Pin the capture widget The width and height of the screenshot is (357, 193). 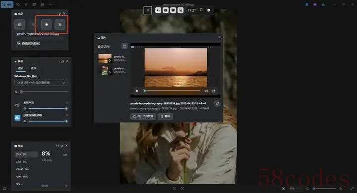click(59, 14)
